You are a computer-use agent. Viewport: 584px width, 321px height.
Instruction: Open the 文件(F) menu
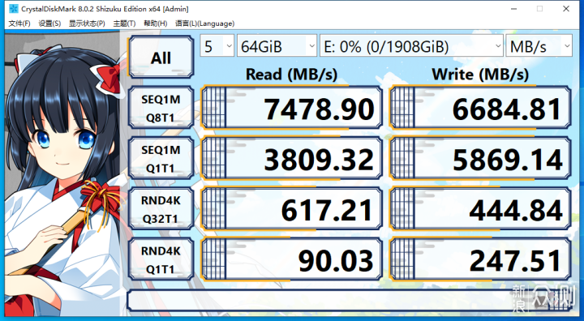pyautogui.click(x=19, y=24)
